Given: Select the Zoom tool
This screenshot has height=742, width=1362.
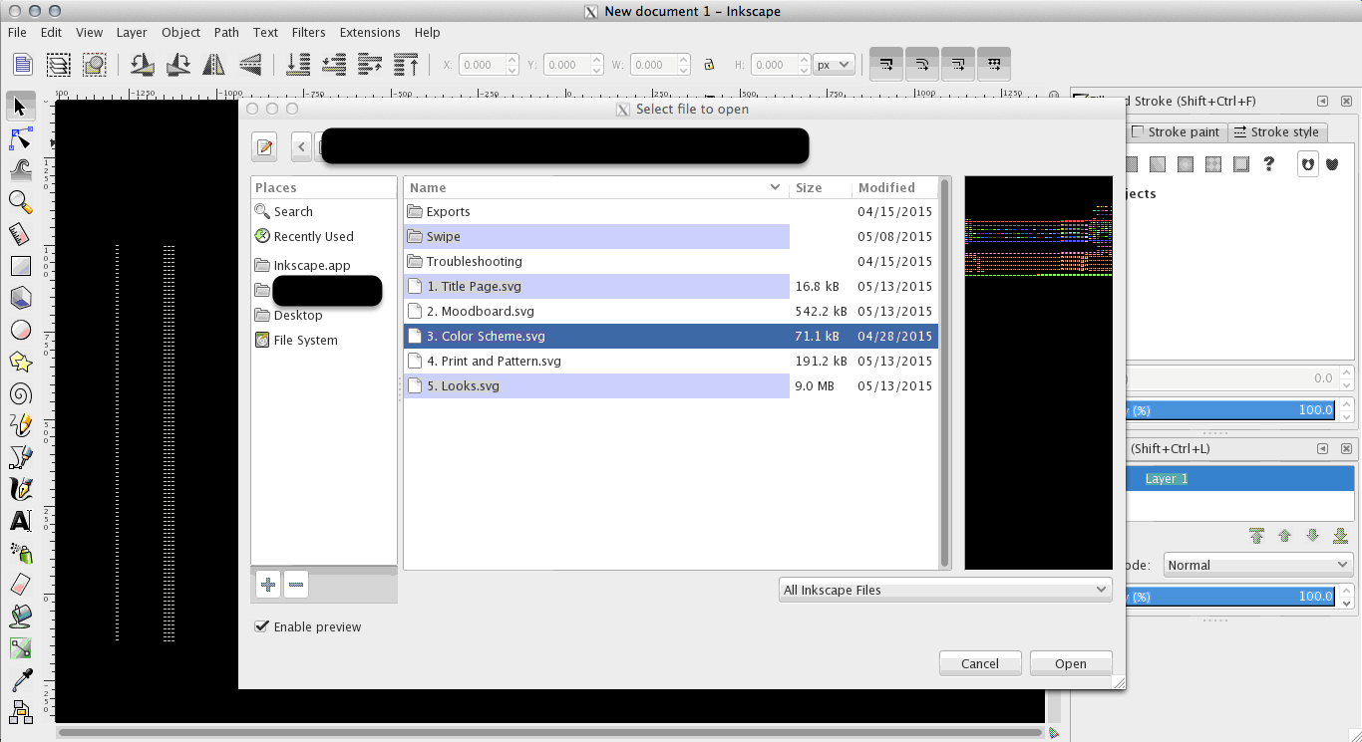Looking at the screenshot, I should 20,202.
